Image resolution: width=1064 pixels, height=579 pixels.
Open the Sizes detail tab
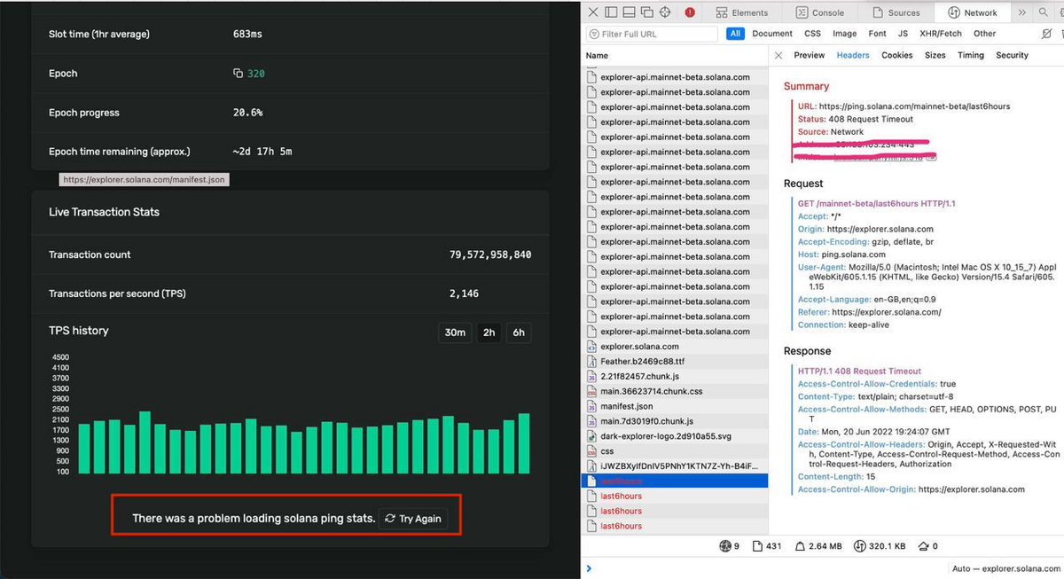pyautogui.click(x=935, y=55)
